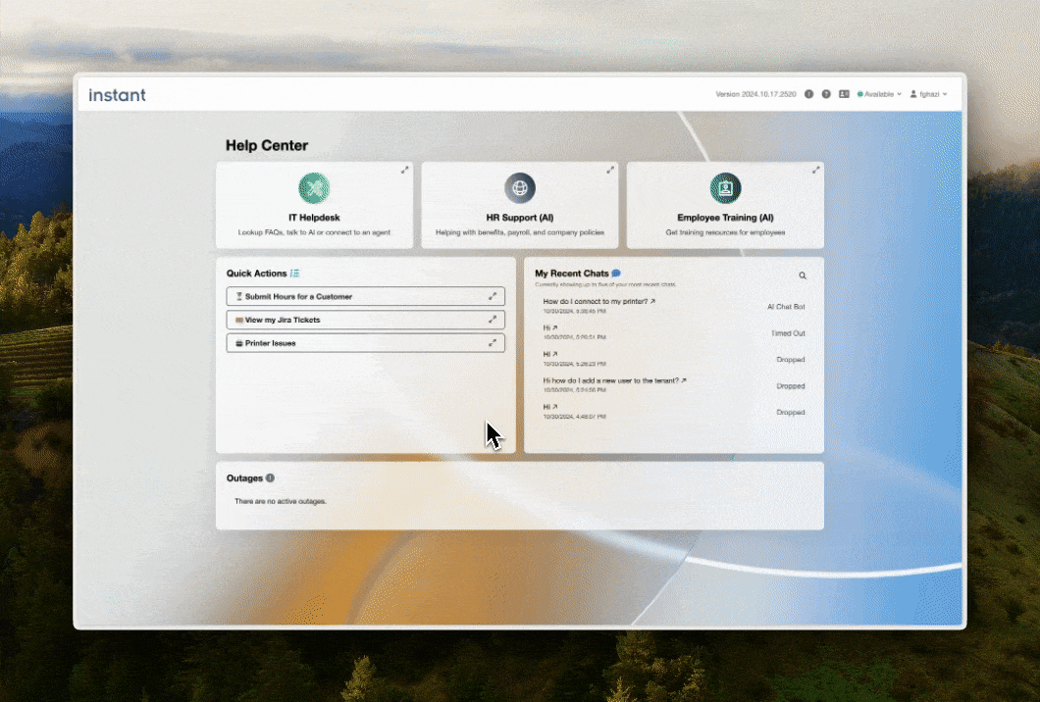
Task: Click Printer Issues quick action
Action: pos(365,343)
